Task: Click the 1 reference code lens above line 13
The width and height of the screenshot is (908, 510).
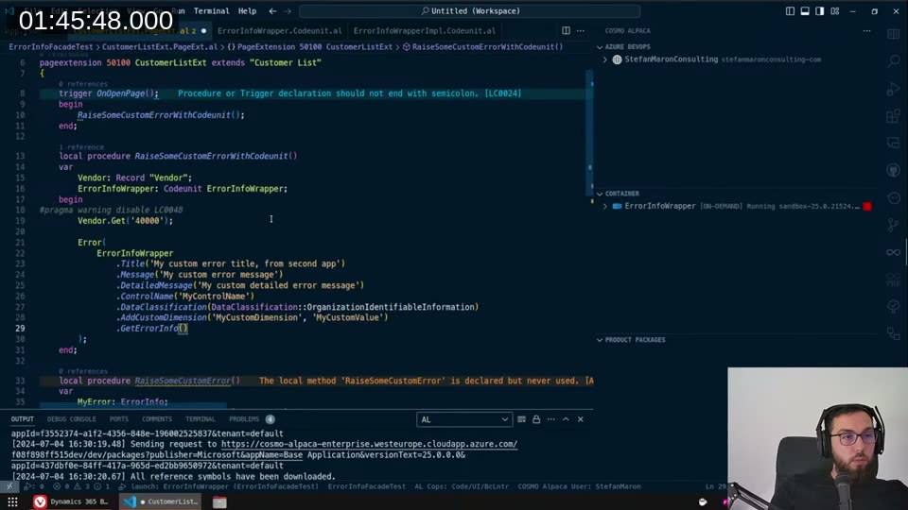Action: coord(81,147)
